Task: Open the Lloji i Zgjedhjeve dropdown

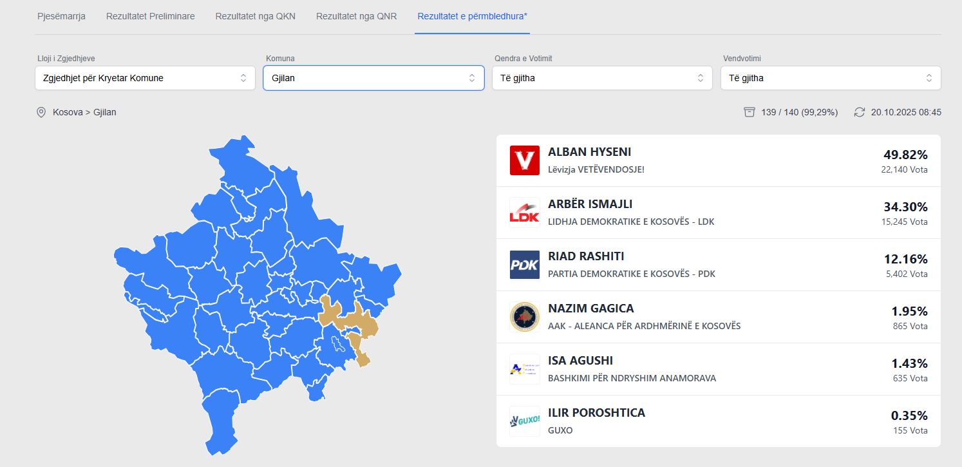Action: coord(145,78)
